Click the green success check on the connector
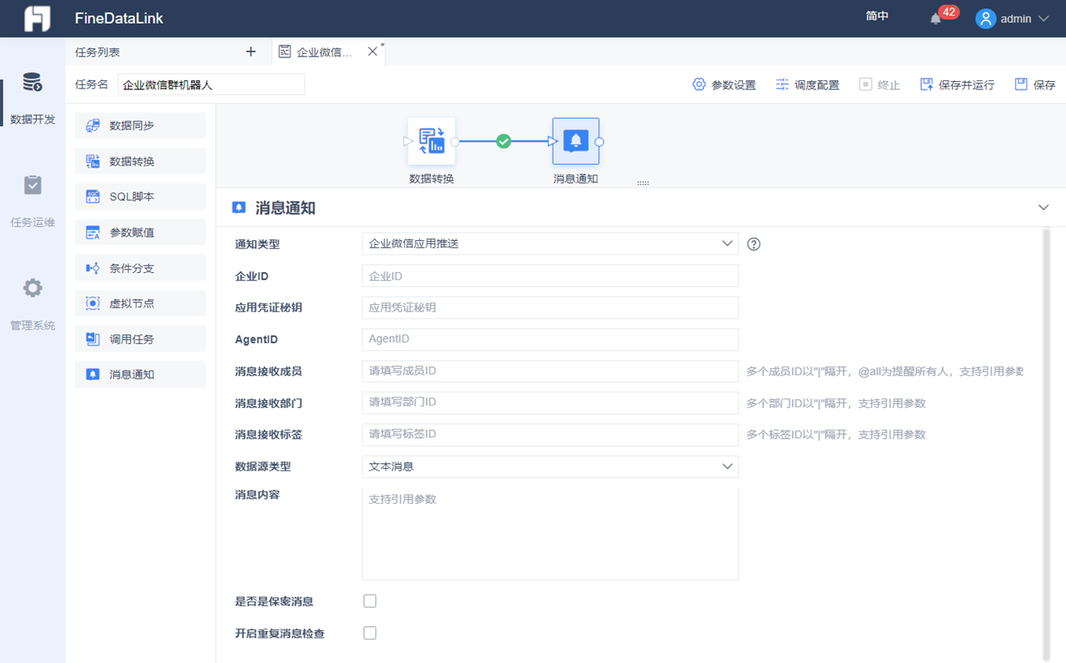This screenshot has width=1066, height=663. [503, 142]
